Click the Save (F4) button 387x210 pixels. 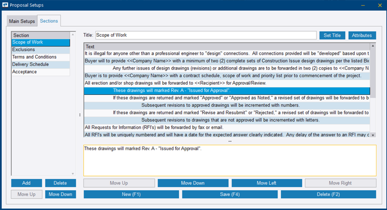[x=229, y=195]
